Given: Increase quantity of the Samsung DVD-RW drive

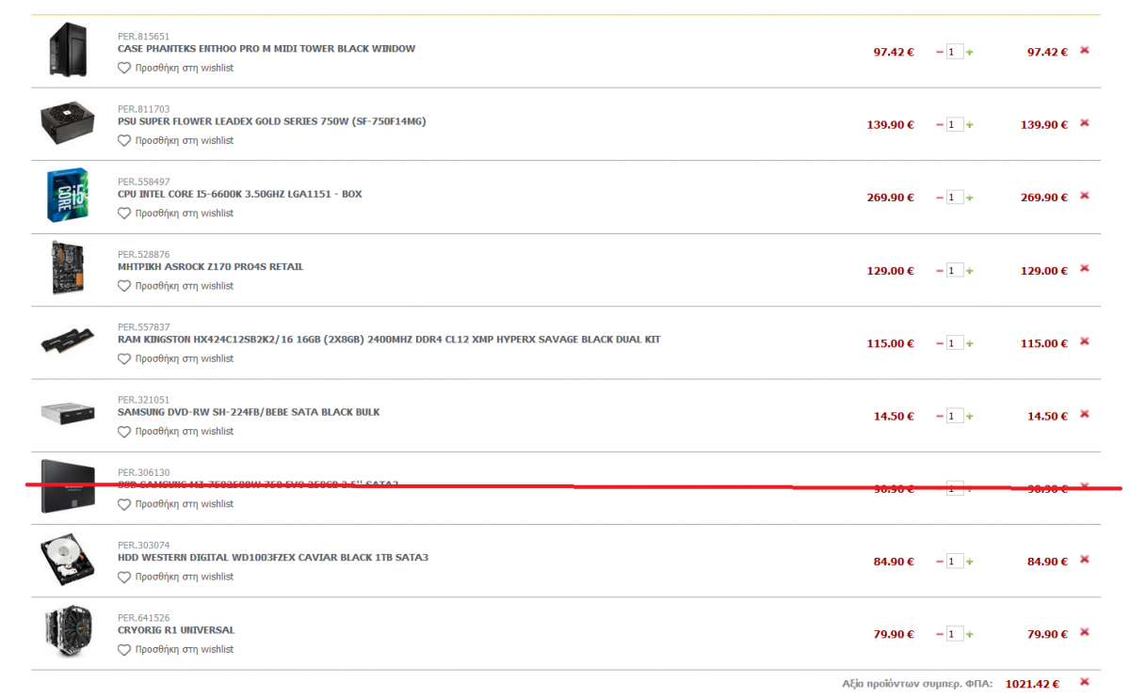Looking at the screenshot, I should pos(970,416).
